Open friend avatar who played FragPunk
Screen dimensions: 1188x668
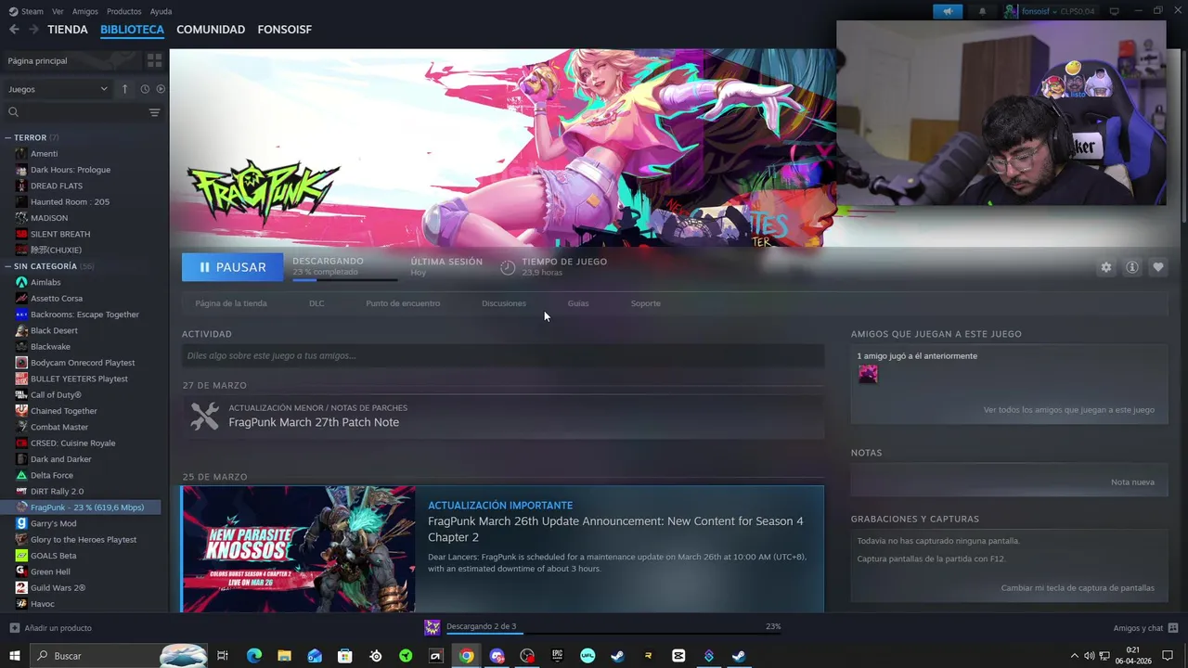tap(868, 374)
